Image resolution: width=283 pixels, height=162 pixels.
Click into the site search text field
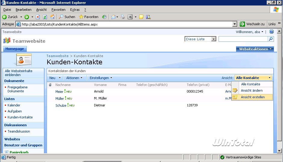click(243, 39)
